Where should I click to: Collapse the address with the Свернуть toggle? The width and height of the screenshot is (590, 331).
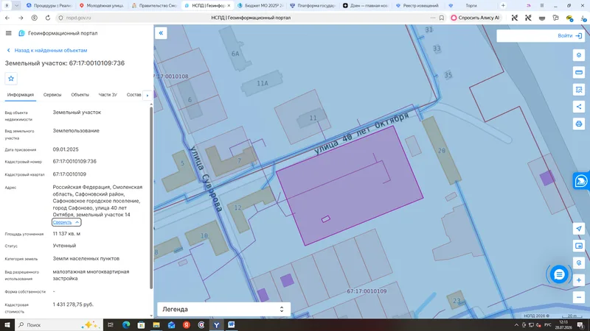(x=66, y=222)
